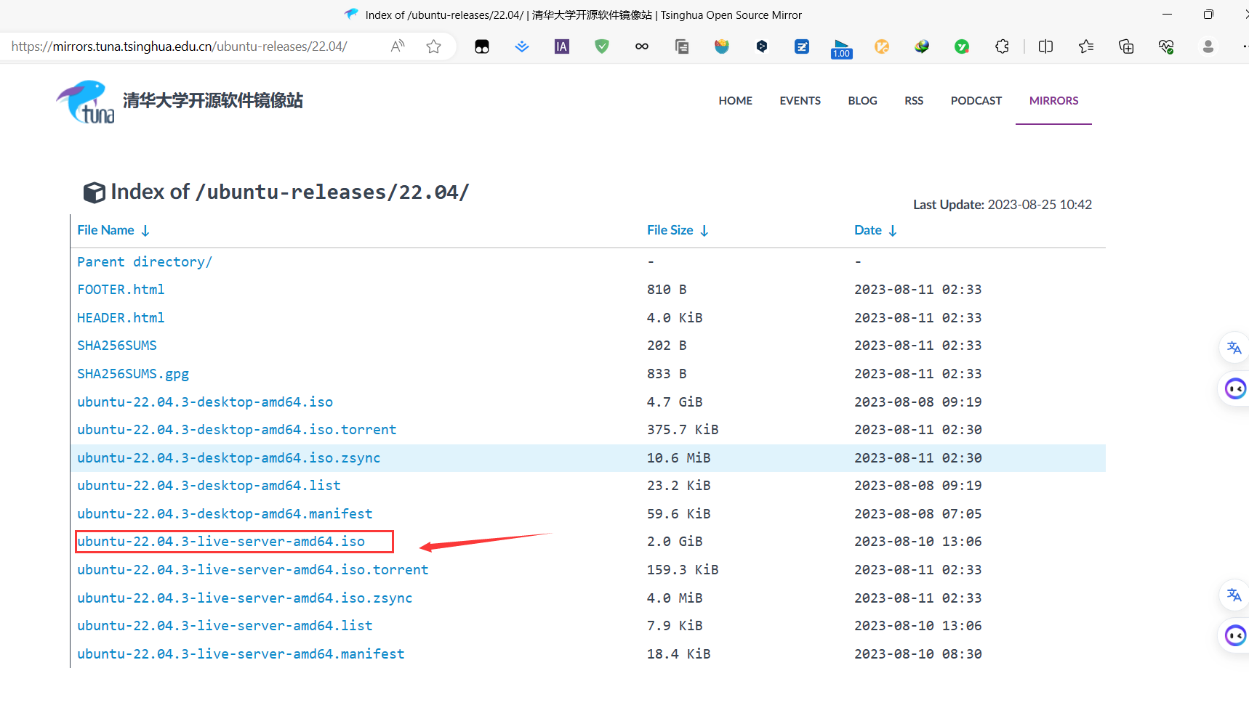
Task: Add page to favorites with star icon
Action: pos(434,46)
